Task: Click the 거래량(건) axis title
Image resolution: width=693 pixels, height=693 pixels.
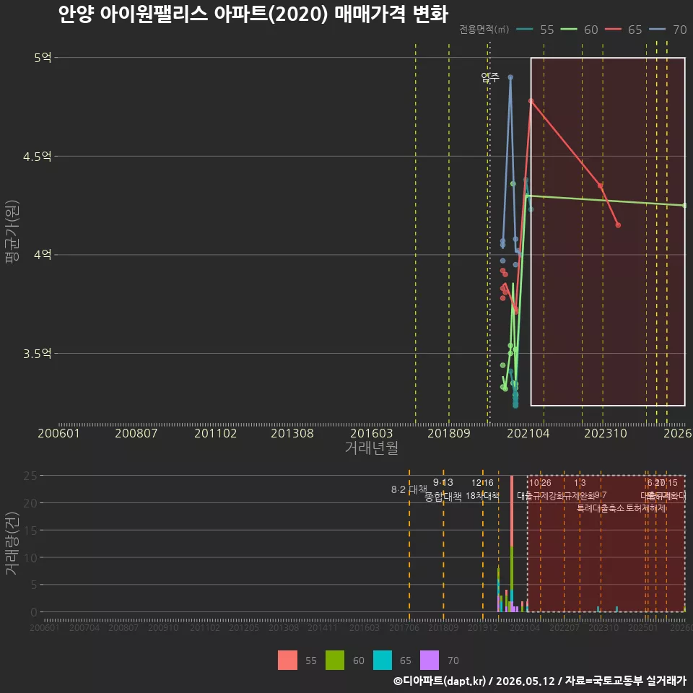Action: [x=12, y=543]
